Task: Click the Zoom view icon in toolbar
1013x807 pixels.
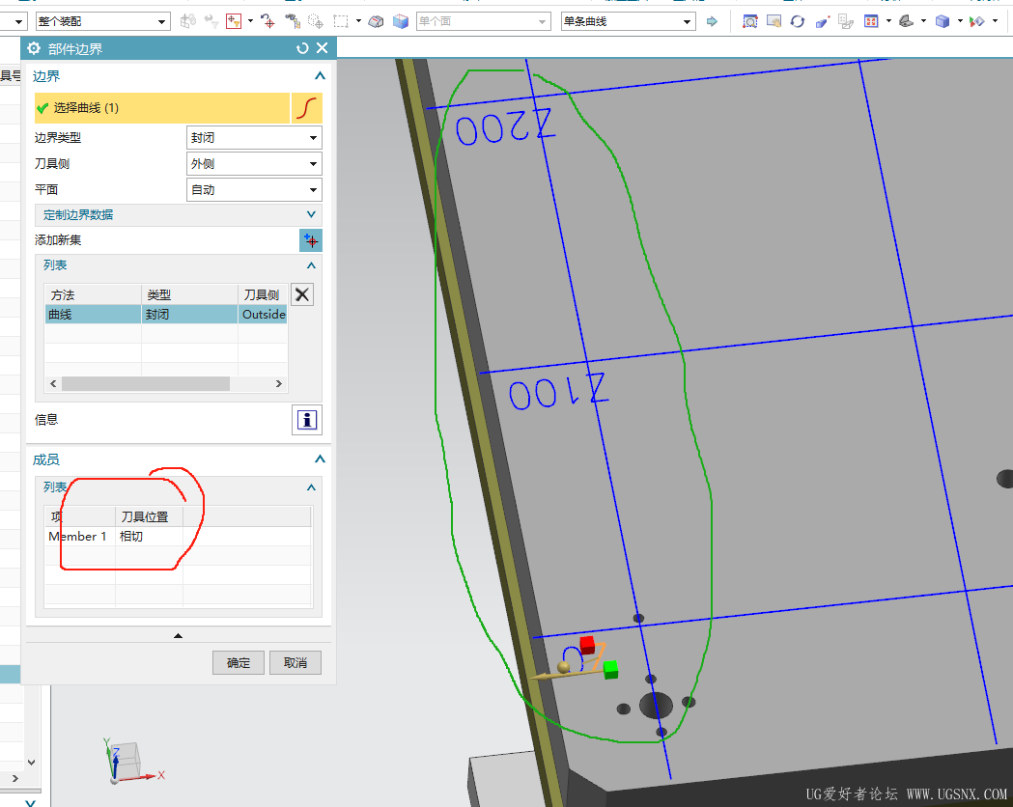Action: pos(749,21)
